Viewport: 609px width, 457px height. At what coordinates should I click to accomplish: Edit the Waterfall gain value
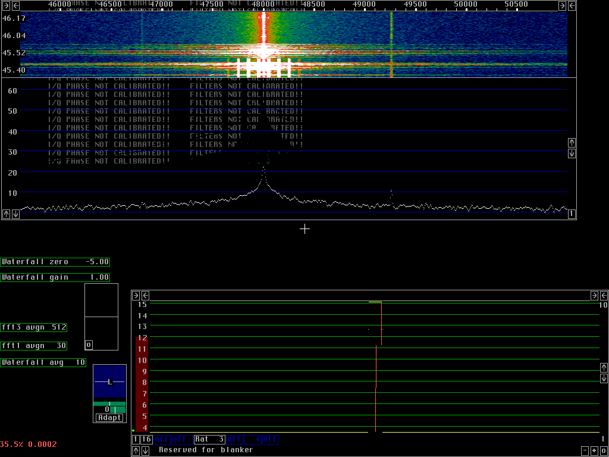tap(55, 277)
